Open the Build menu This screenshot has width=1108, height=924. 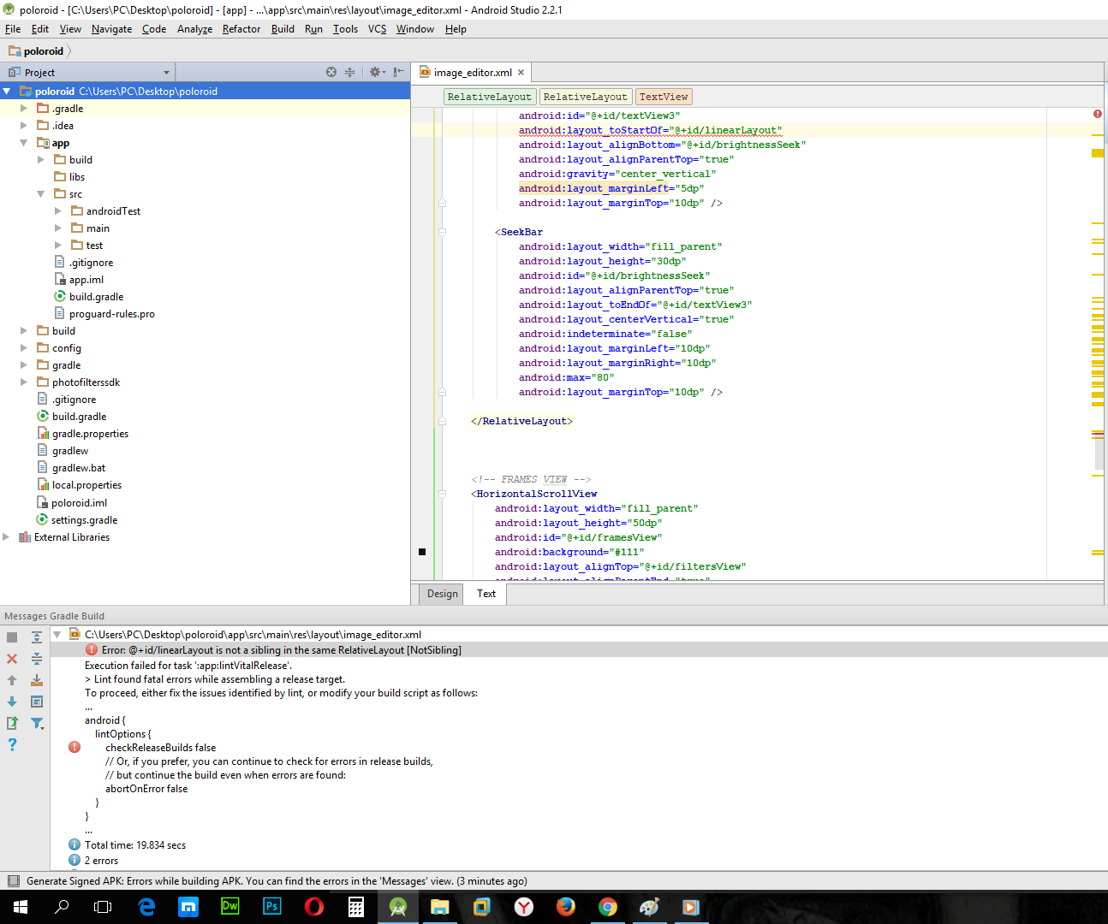point(283,29)
